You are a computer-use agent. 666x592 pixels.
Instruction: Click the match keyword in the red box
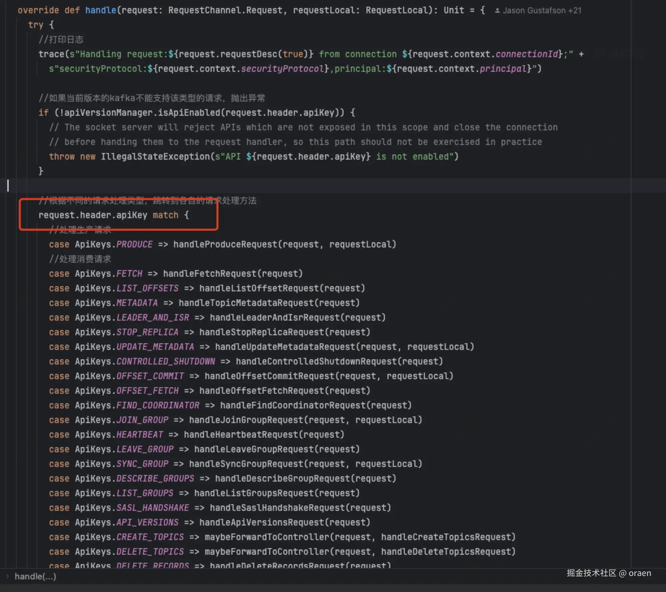point(166,215)
